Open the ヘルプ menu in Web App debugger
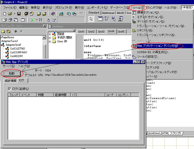 coord(24,66)
